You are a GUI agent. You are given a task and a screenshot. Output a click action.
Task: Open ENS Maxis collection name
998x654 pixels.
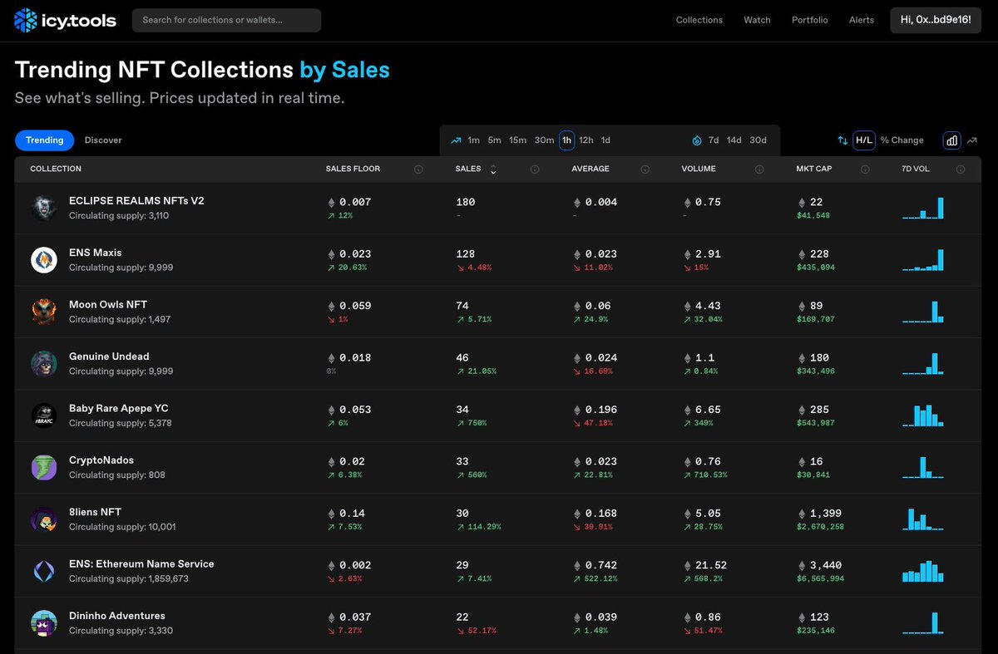pyautogui.click(x=96, y=253)
